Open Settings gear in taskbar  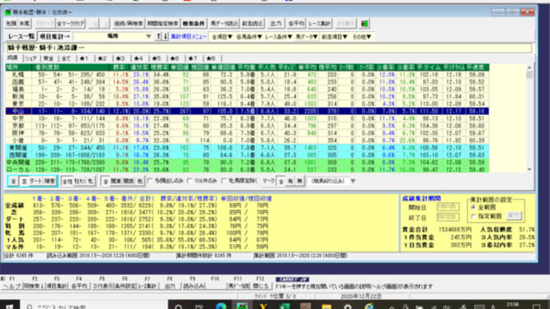348,306
